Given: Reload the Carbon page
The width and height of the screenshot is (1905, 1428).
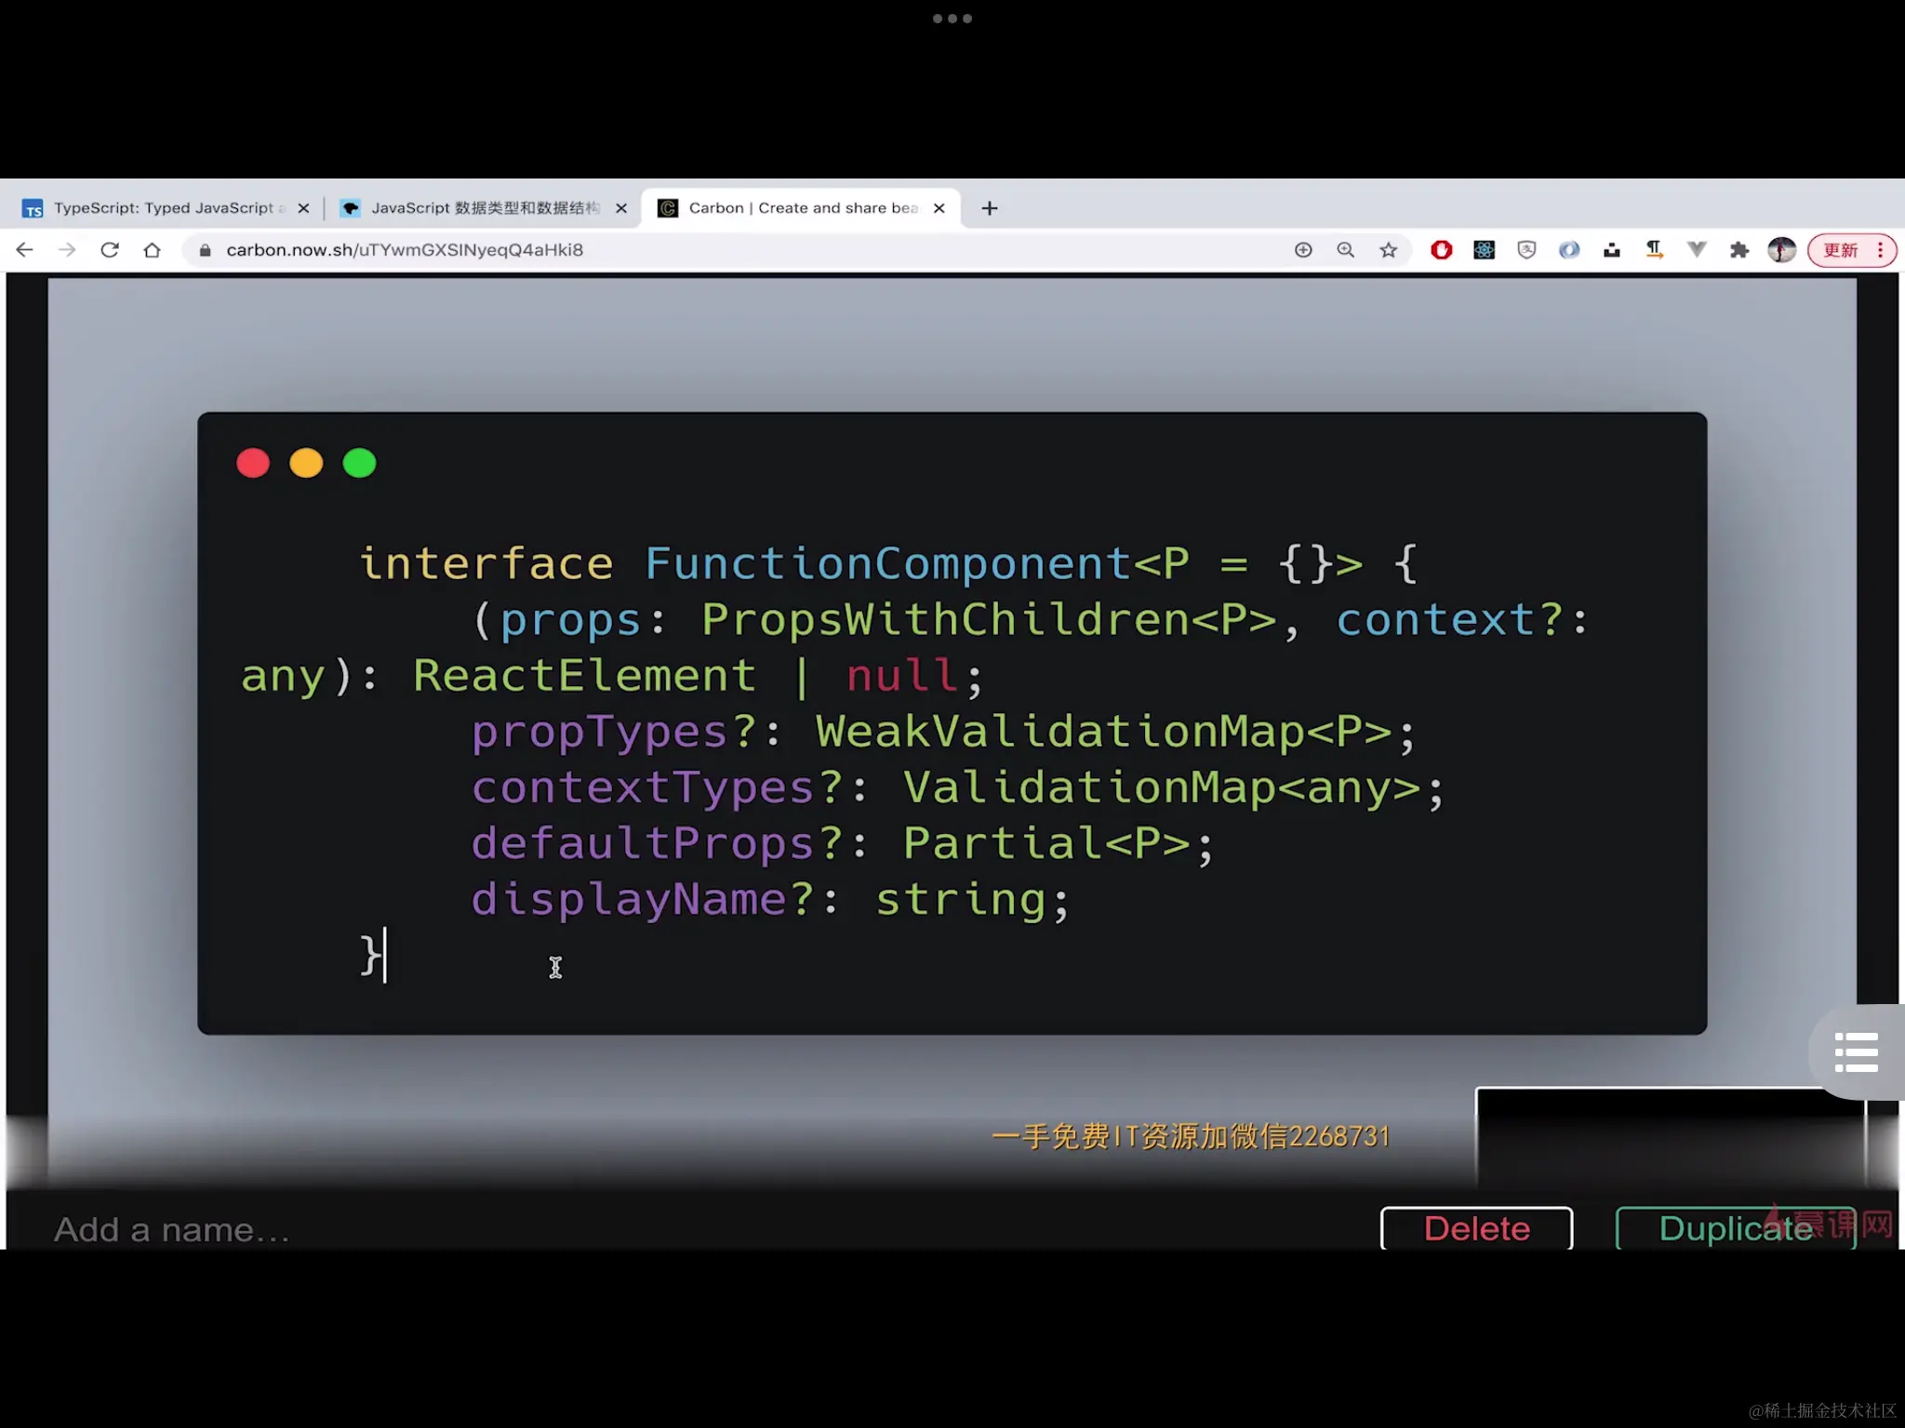Looking at the screenshot, I should coord(110,249).
